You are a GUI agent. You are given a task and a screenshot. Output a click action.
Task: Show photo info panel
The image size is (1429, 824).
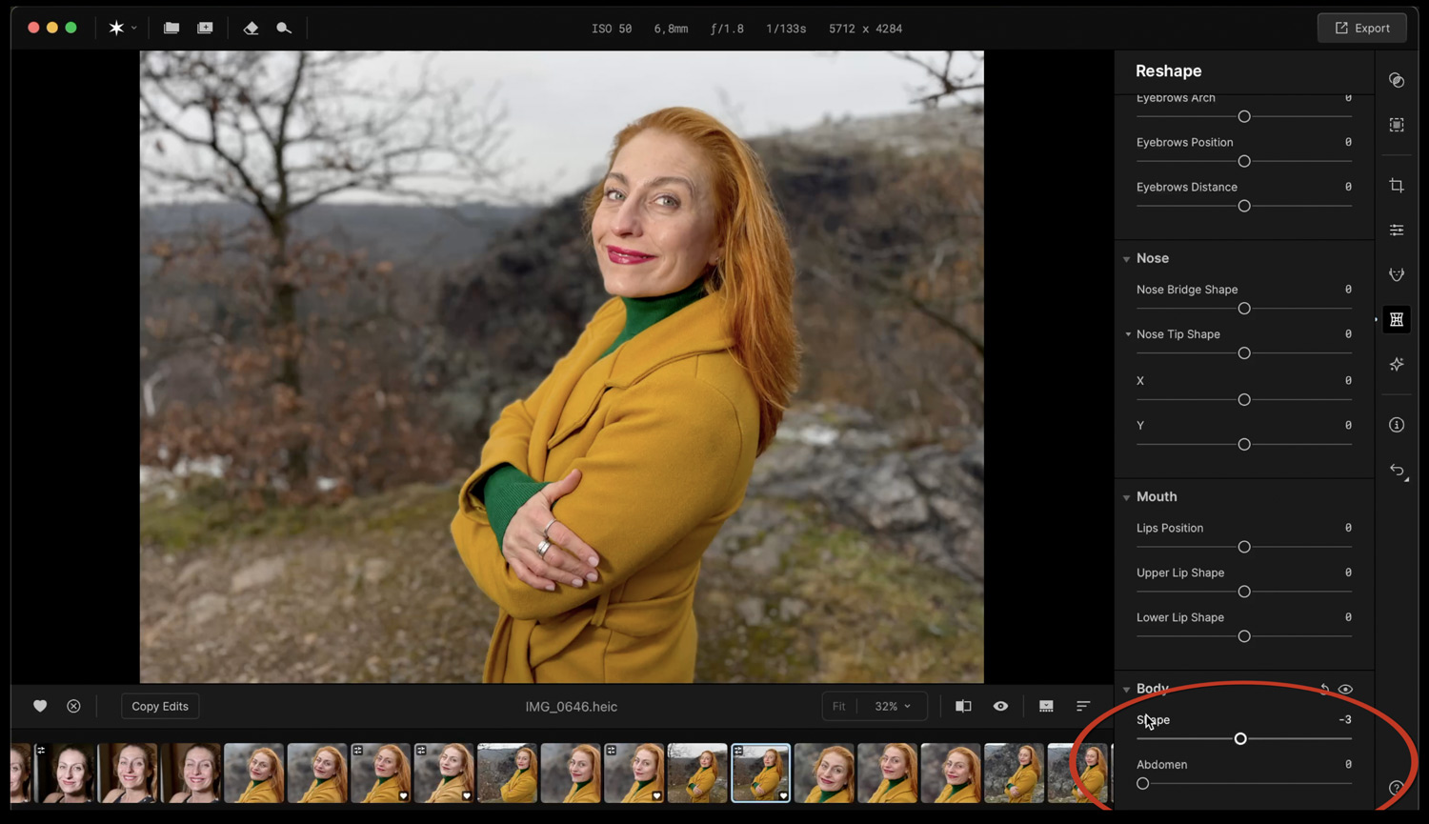(1397, 425)
